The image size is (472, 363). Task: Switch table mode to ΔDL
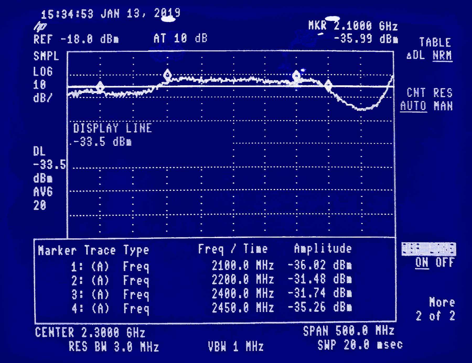(x=416, y=55)
